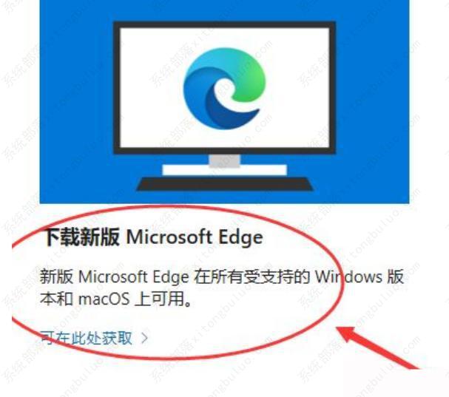
Task: Click the monitor's dark top bezel
Action: 224,25
